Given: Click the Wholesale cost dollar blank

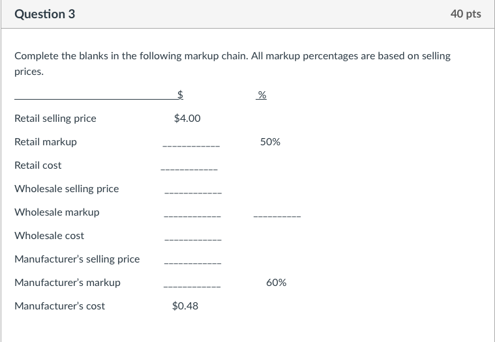Looking at the screenshot, I should (x=193, y=240).
